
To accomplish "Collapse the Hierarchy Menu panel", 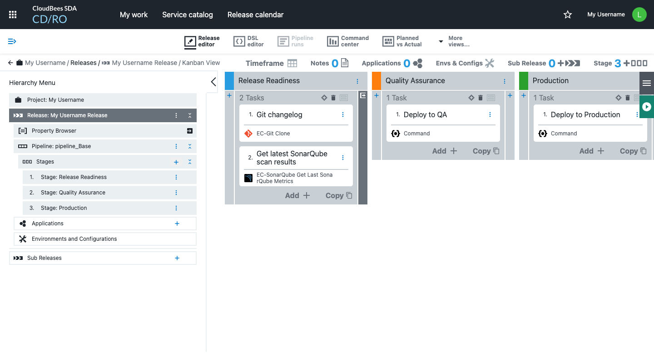I will coord(213,82).
